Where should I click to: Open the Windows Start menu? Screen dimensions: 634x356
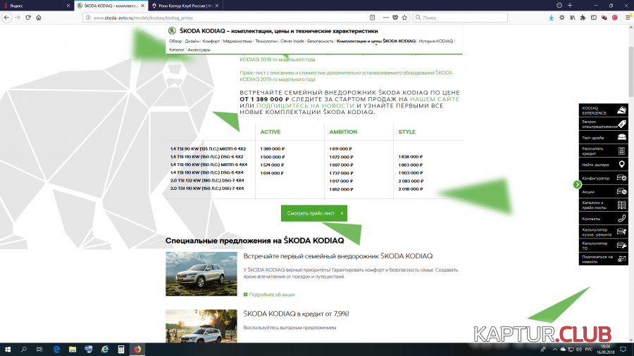pyautogui.click(x=8, y=349)
